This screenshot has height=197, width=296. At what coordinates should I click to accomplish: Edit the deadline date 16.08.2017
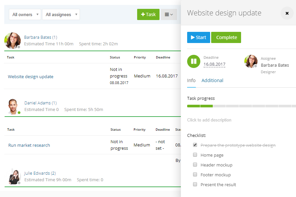(x=214, y=64)
